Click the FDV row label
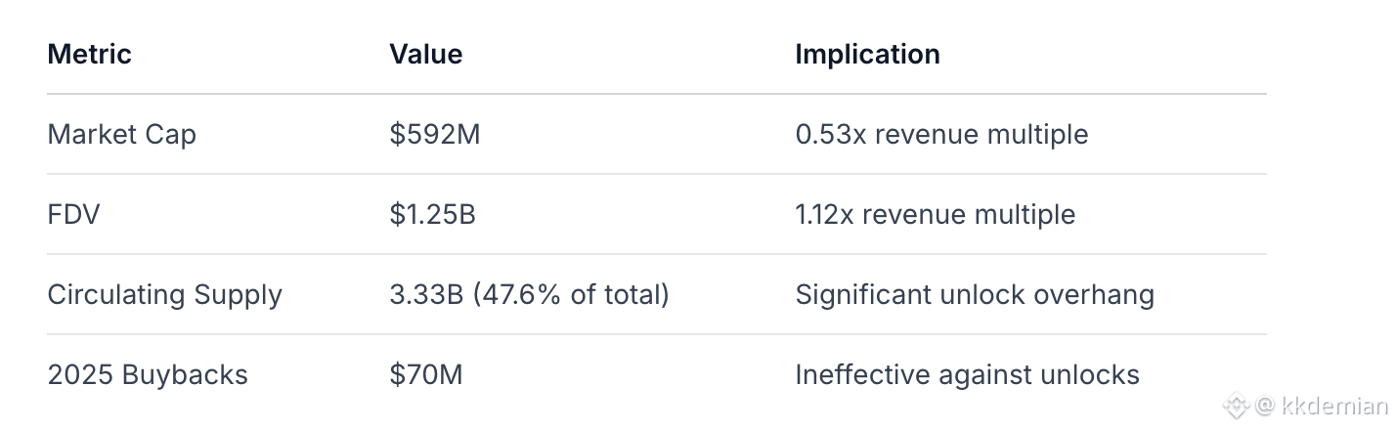This screenshot has height=430, width=1396. point(73,214)
